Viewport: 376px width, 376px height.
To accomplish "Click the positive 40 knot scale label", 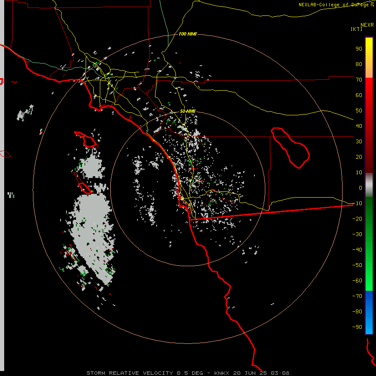I will [x=359, y=126].
